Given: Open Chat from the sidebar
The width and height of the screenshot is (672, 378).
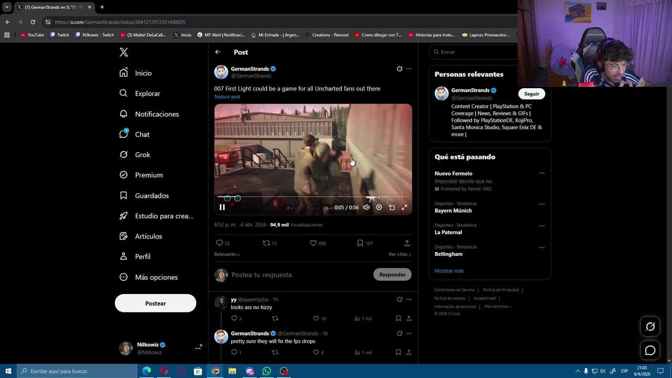Looking at the screenshot, I should [134, 134].
